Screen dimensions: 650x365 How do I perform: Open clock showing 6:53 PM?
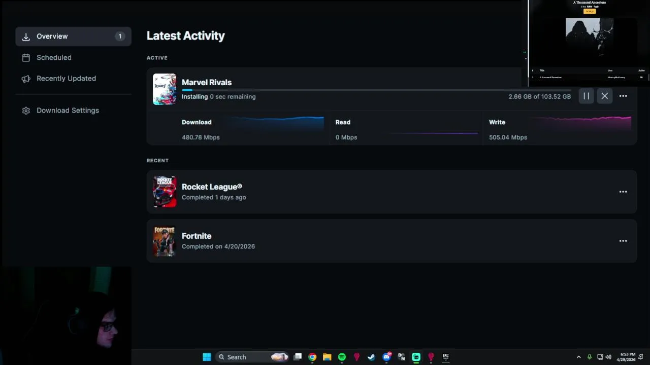coord(626,357)
